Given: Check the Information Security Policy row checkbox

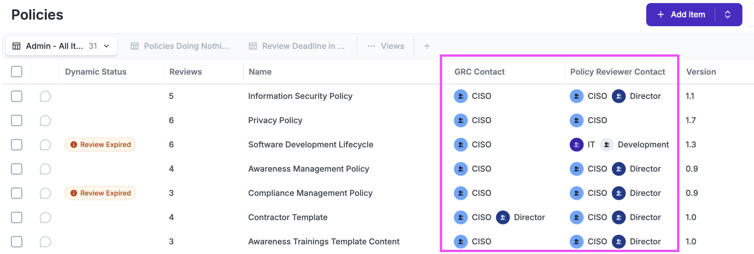Looking at the screenshot, I should pyautogui.click(x=17, y=96).
